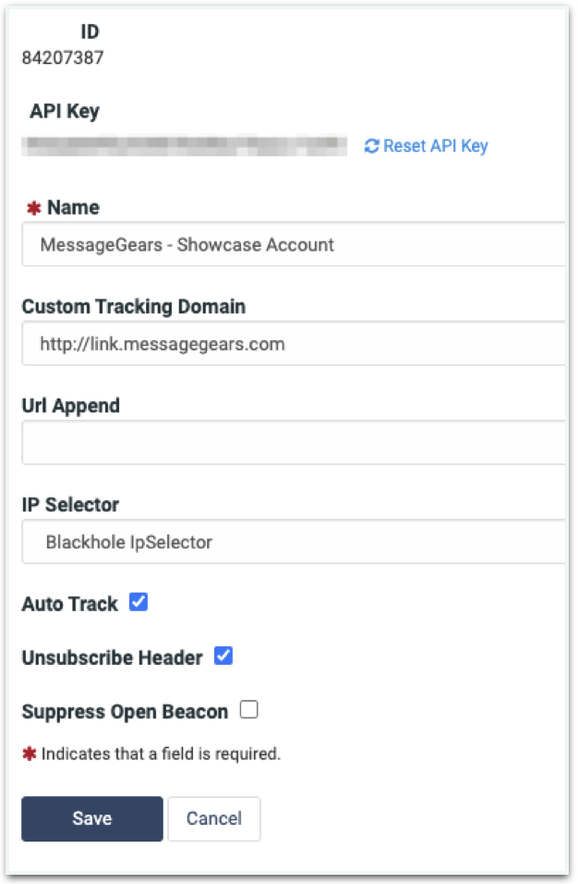Click the required-field asterisk in footer note
This screenshot has height=884, width=578.
pyautogui.click(x=30, y=754)
